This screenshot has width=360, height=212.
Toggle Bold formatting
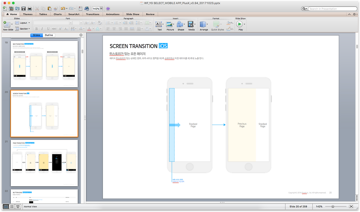coord(36,29)
